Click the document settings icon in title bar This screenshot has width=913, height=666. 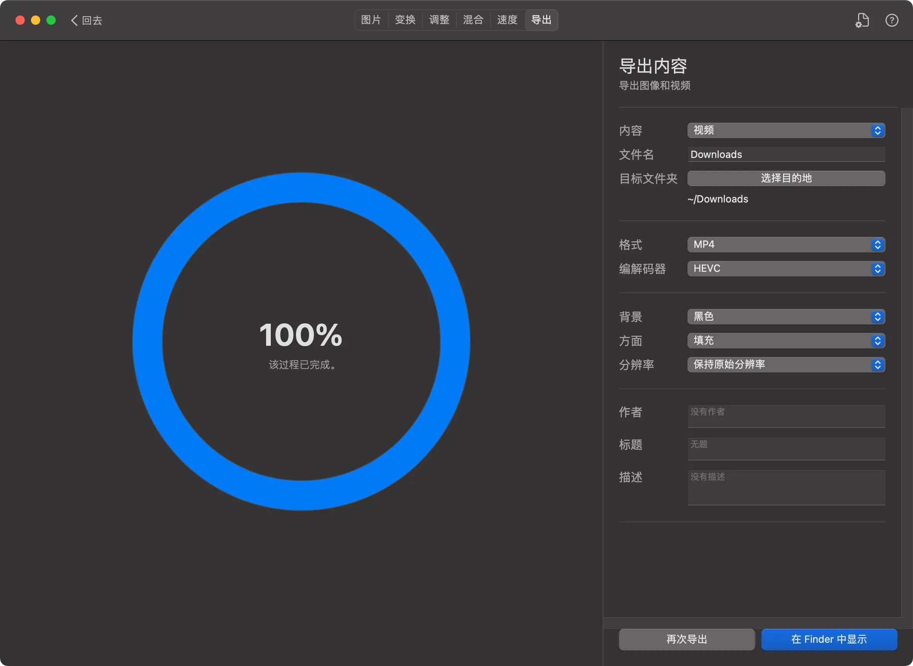[862, 20]
